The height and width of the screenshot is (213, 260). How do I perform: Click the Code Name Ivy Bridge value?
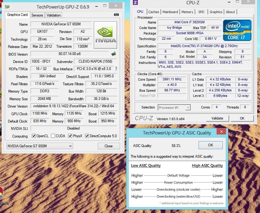coord(174,28)
